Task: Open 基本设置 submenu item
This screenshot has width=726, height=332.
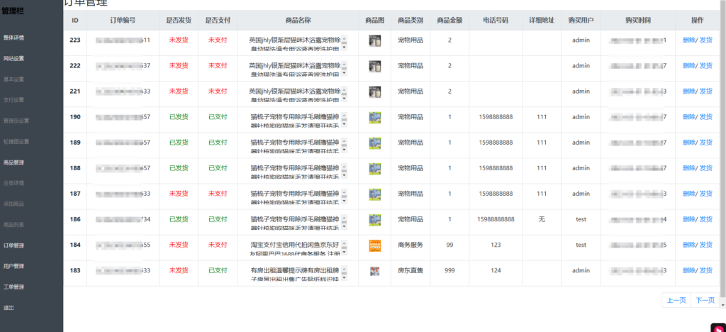Action: (14, 79)
